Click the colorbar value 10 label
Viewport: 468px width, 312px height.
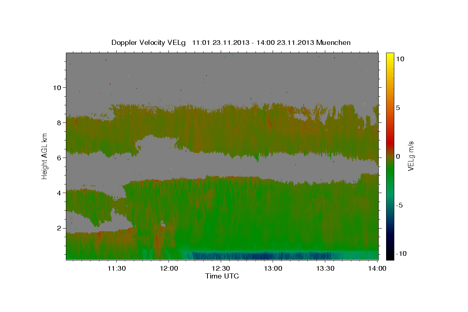point(400,58)
